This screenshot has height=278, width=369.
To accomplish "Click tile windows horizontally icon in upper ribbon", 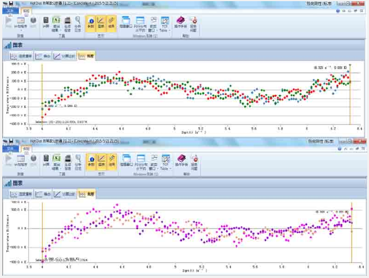I will pos(140,22).
